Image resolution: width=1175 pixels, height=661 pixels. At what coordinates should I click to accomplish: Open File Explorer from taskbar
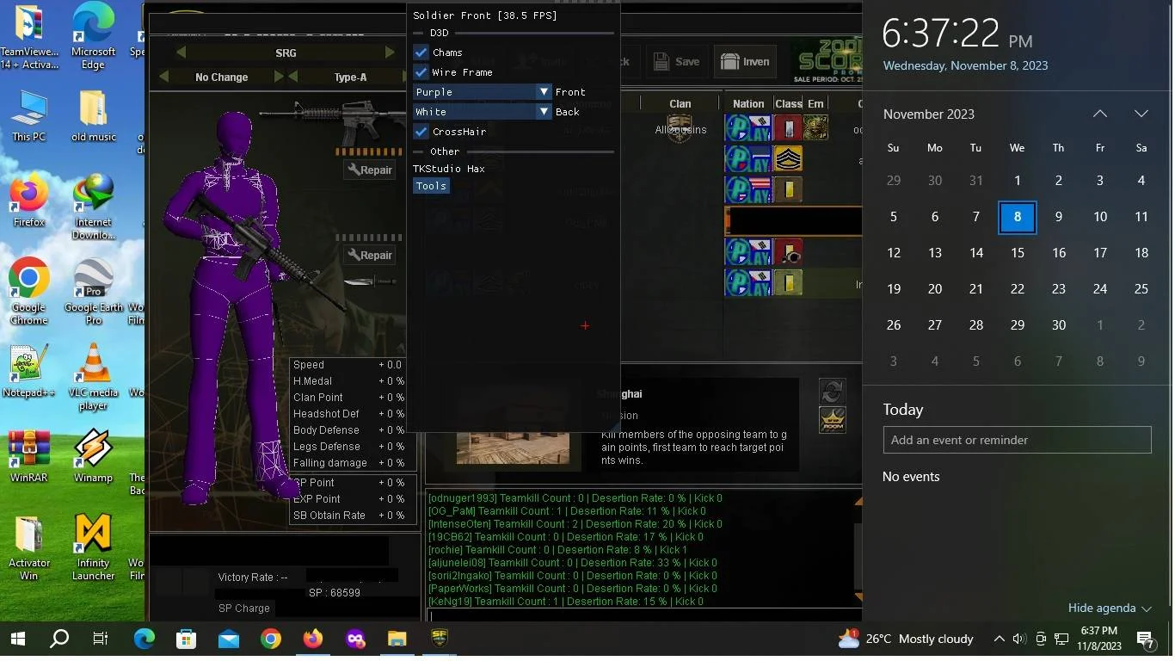point(397,639)
